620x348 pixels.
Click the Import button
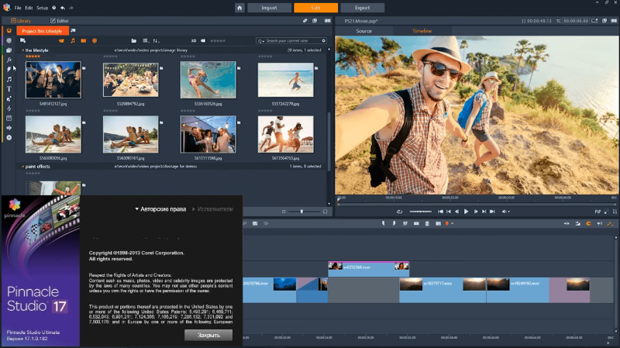(x=269, y=8)
